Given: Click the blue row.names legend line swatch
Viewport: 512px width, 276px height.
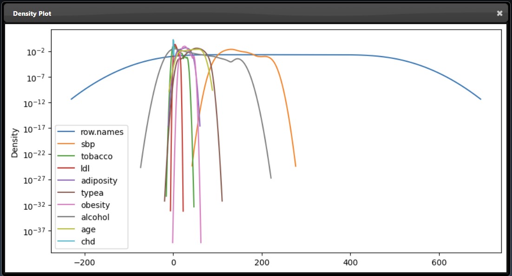Looking at the screenshot, I should [66, 132].
